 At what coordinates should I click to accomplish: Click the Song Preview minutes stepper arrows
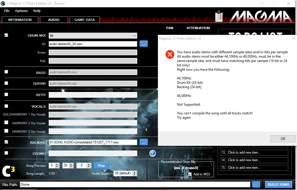[57, 166]
